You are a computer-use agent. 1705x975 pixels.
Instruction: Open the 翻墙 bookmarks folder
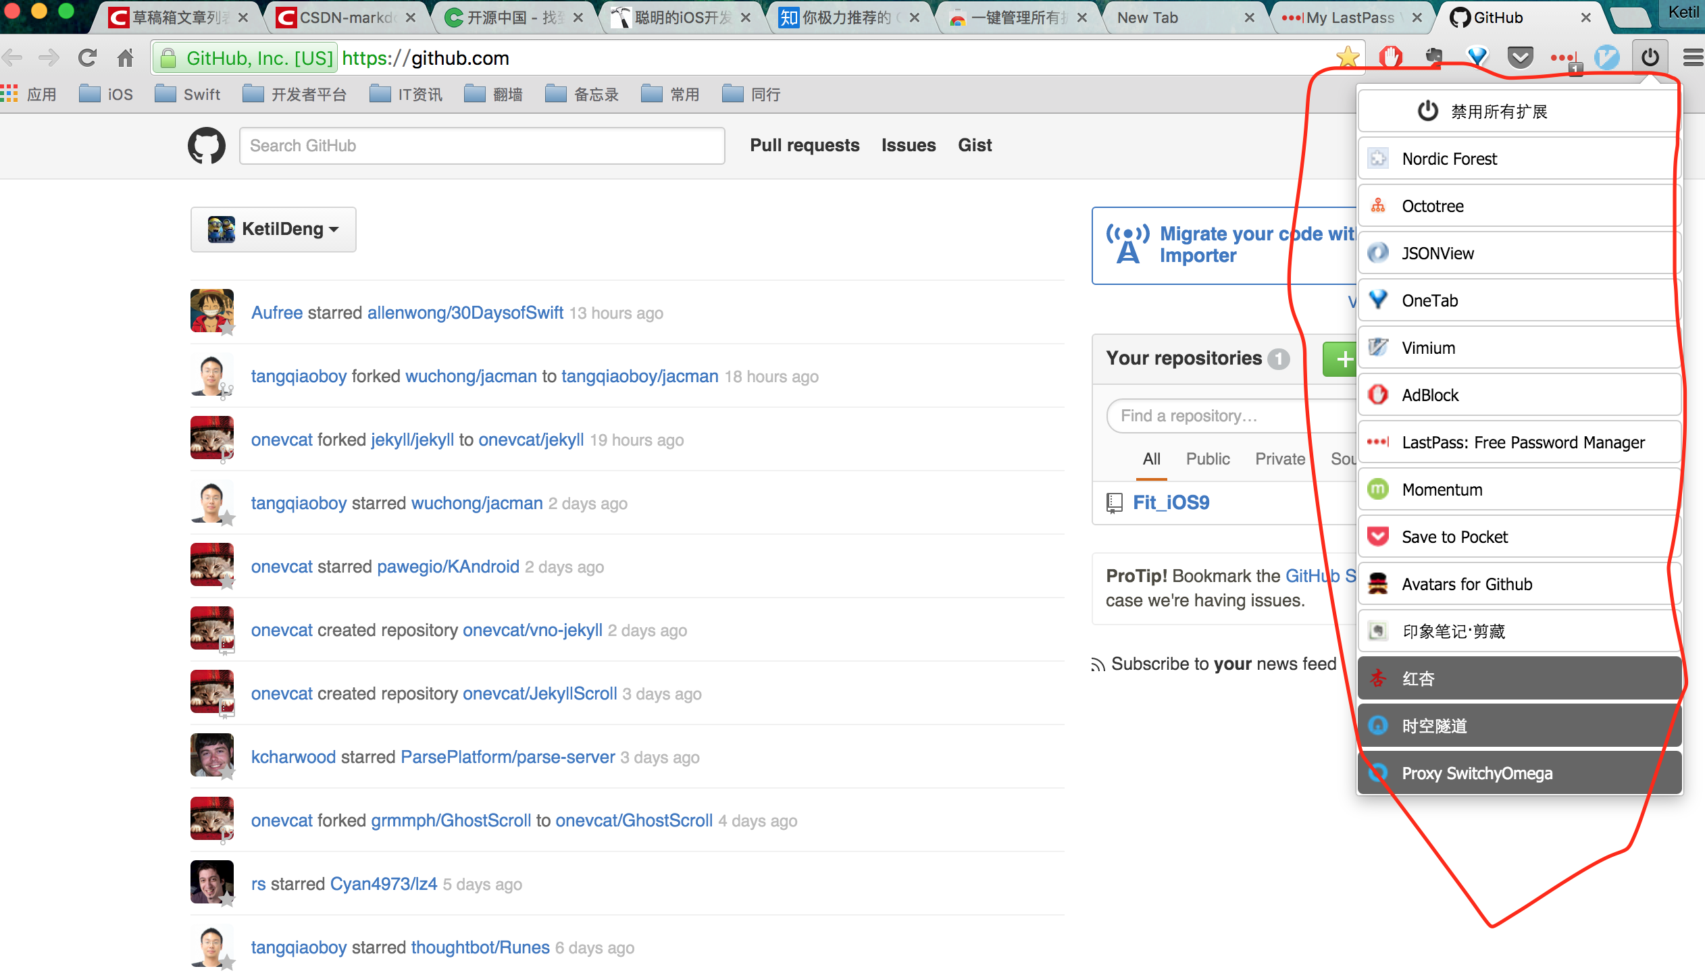[494, 95]
